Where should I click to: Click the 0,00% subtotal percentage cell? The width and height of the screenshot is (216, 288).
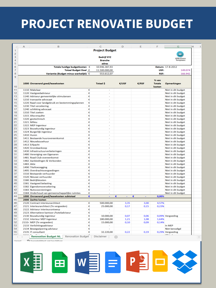click(x=161, y=196)
